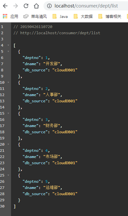The height and width of the screenshot is (216, 128).
Task: Click line number 30 in gutter
Action: click(x=2, y=206)
